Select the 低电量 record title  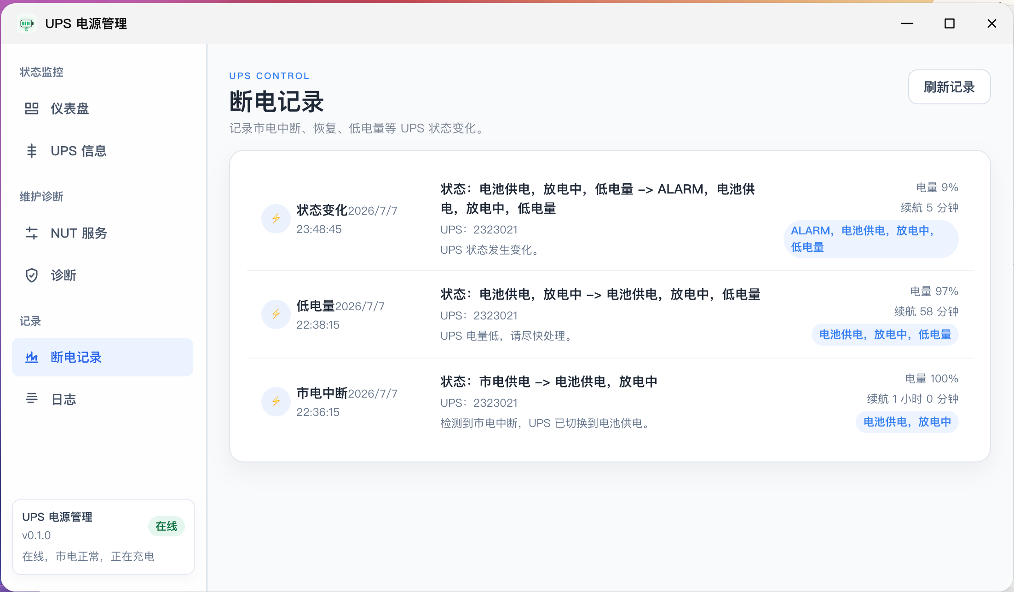[x=315, y=306]
